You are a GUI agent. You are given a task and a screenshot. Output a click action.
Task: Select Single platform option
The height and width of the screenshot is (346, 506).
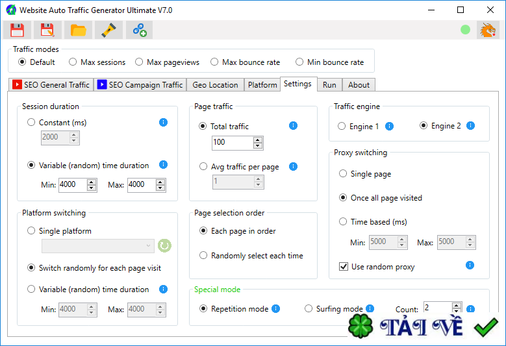[59, 231]
